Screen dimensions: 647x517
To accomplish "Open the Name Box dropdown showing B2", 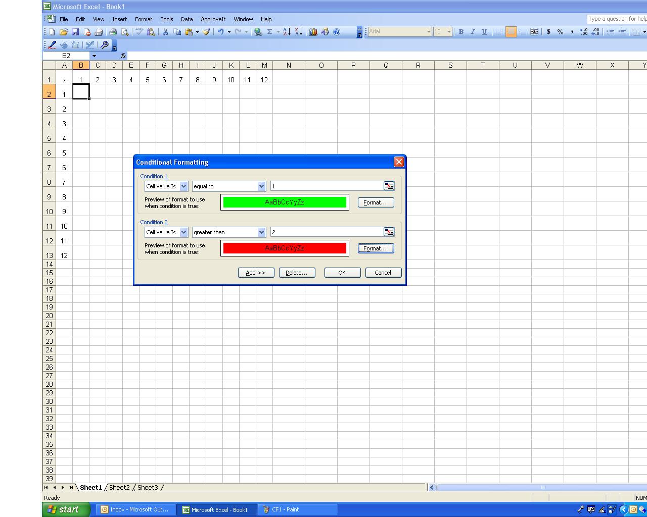I will [x=94, y=56].
